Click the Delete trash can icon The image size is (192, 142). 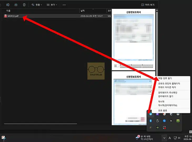[24, 5]
